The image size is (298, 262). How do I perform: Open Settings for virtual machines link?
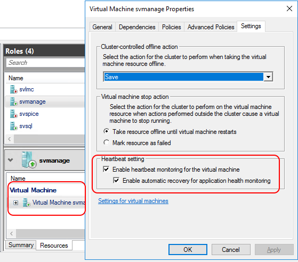(133, 201)
